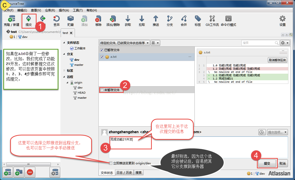Collapse the Remotes (远程) tree section
The height and width of the screenshot is (180, 295).
tap(64, 77)
